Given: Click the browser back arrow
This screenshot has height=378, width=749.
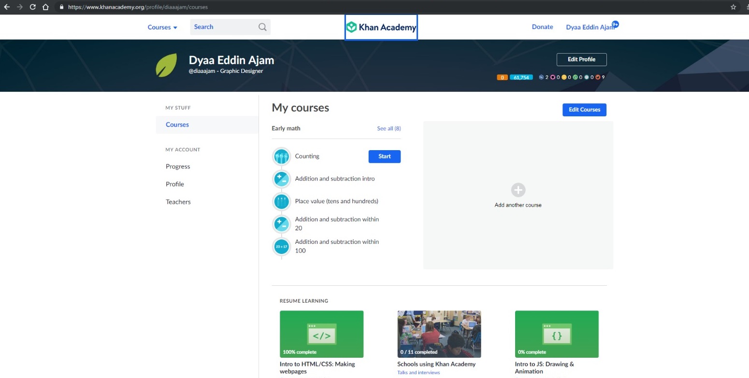Looking at the screenshot, I should [7, 7].
